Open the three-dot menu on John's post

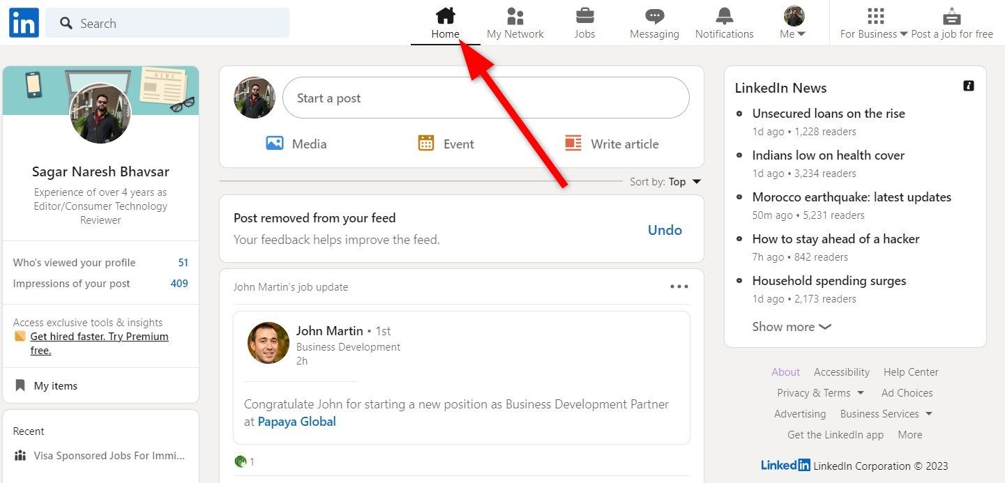pos(679,286)
